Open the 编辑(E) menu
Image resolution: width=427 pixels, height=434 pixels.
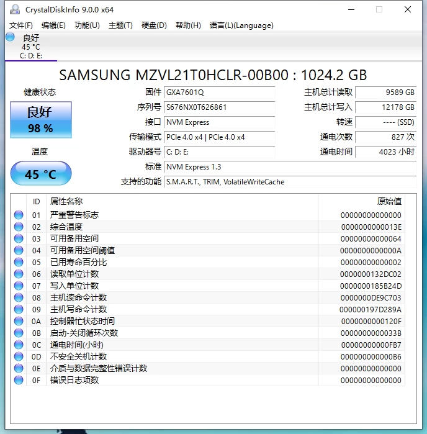53,25
